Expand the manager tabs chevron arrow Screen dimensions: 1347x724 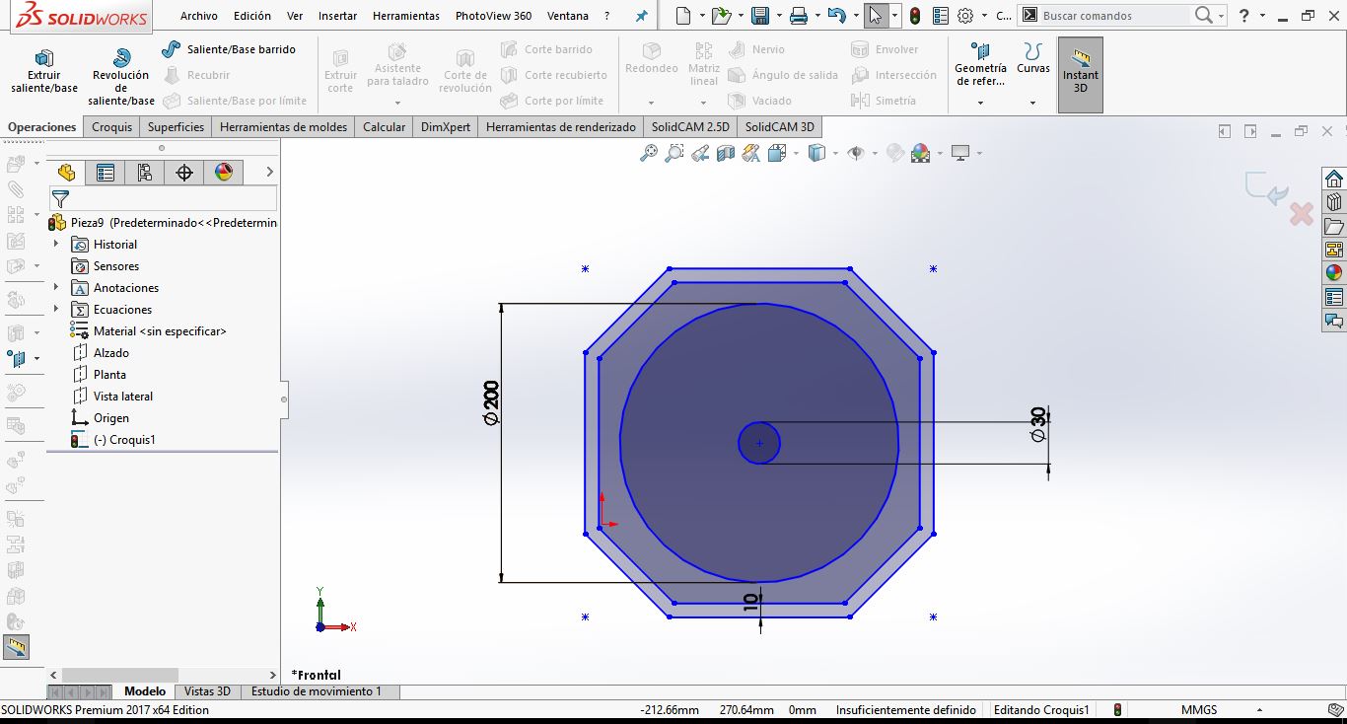[x=269, y=173]
